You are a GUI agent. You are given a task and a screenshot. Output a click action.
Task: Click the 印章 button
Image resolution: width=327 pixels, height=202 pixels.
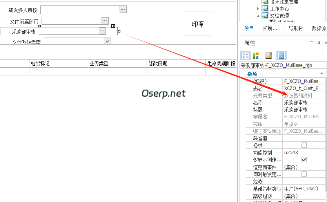click(x=198, y=23)
